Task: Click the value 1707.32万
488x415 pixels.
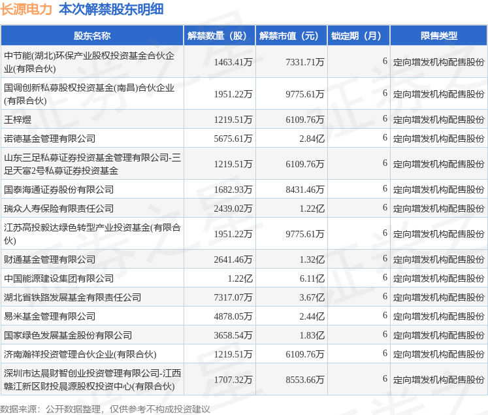Action: click(x=233, y=380)
